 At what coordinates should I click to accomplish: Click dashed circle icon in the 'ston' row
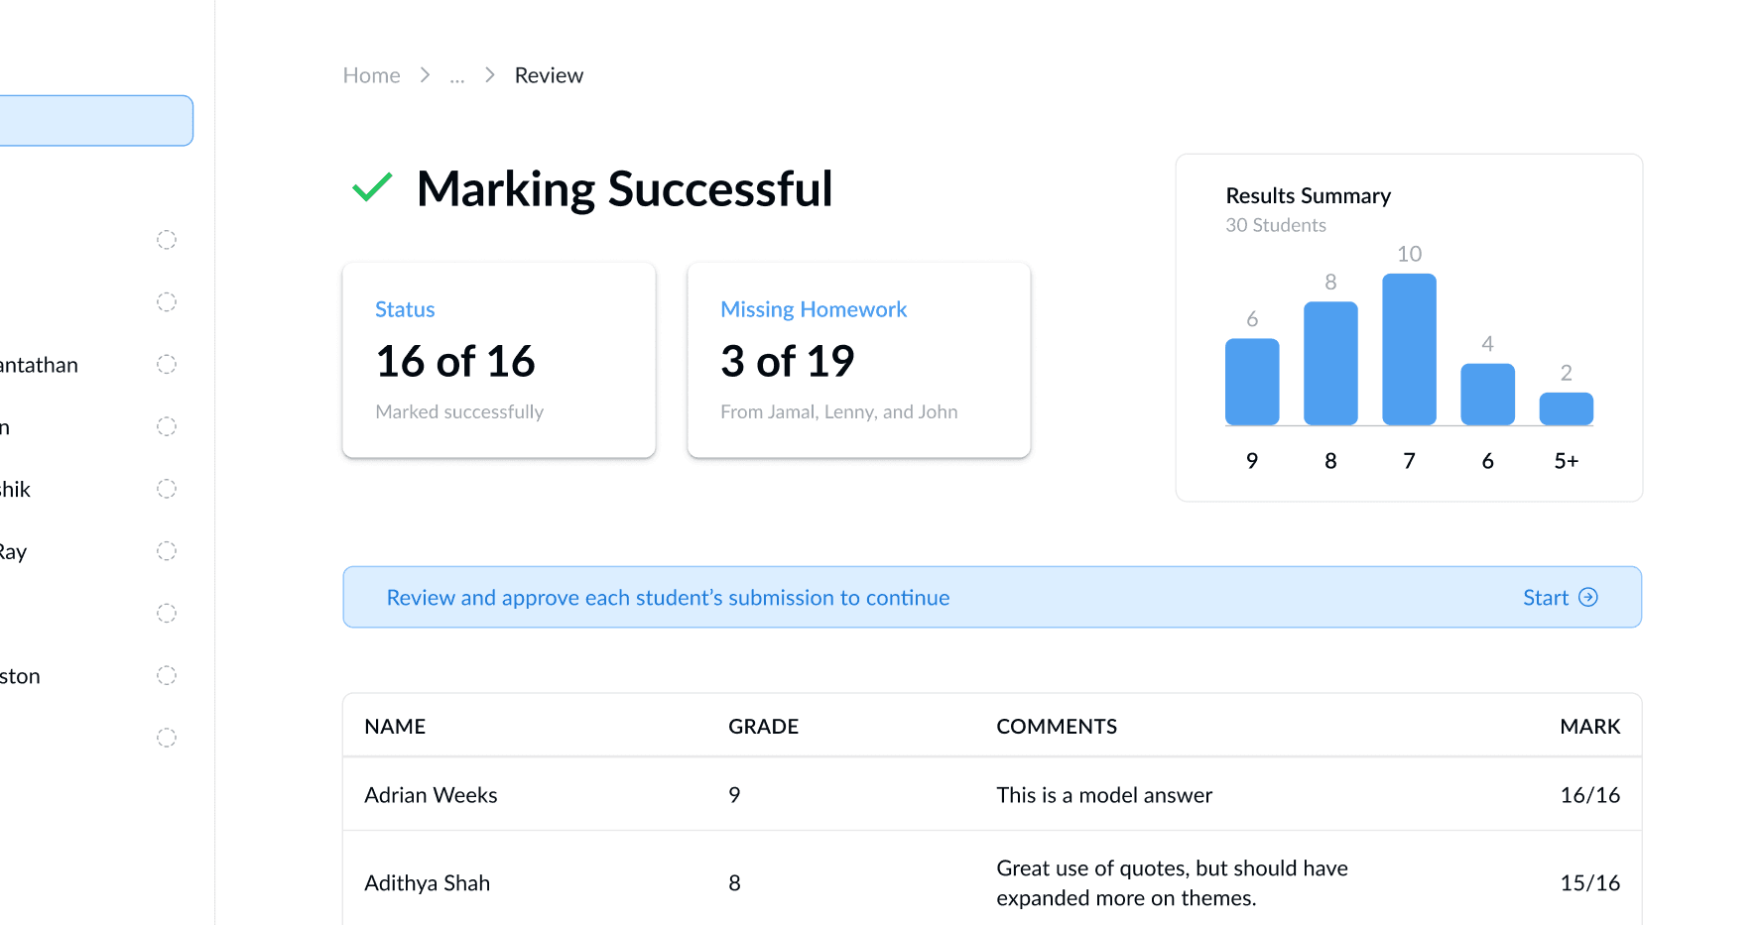pos(167,676)
